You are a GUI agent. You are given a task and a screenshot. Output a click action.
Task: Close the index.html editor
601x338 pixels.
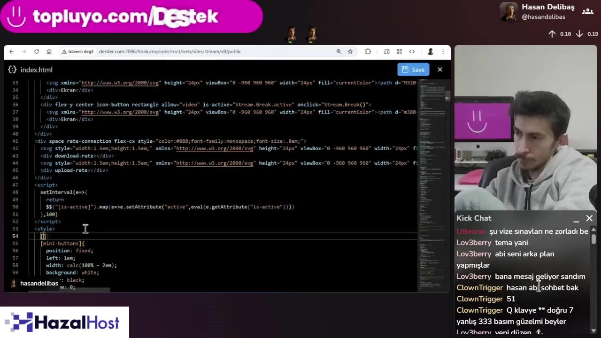[440, 69]
